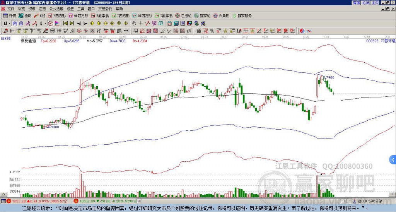396x212 pixels.
Task: Open the 工具 menu
Action: tap(80, 9)
